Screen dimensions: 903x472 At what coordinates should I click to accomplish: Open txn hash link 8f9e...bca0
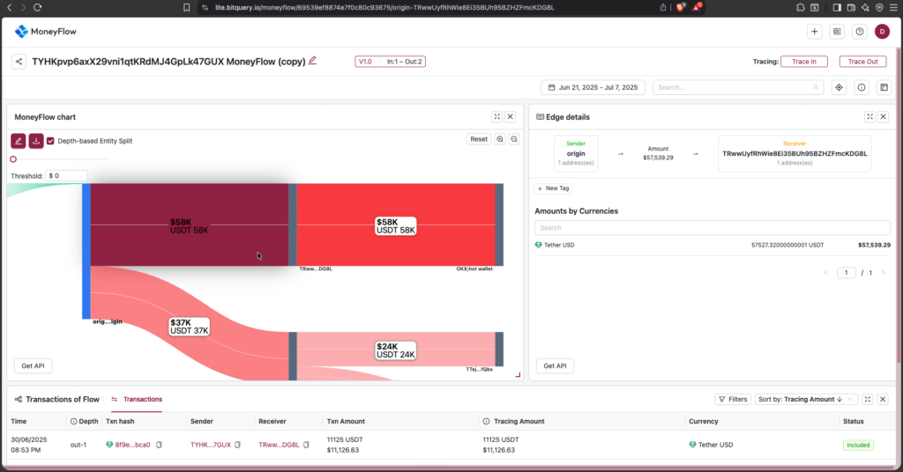tap(132, 445)
